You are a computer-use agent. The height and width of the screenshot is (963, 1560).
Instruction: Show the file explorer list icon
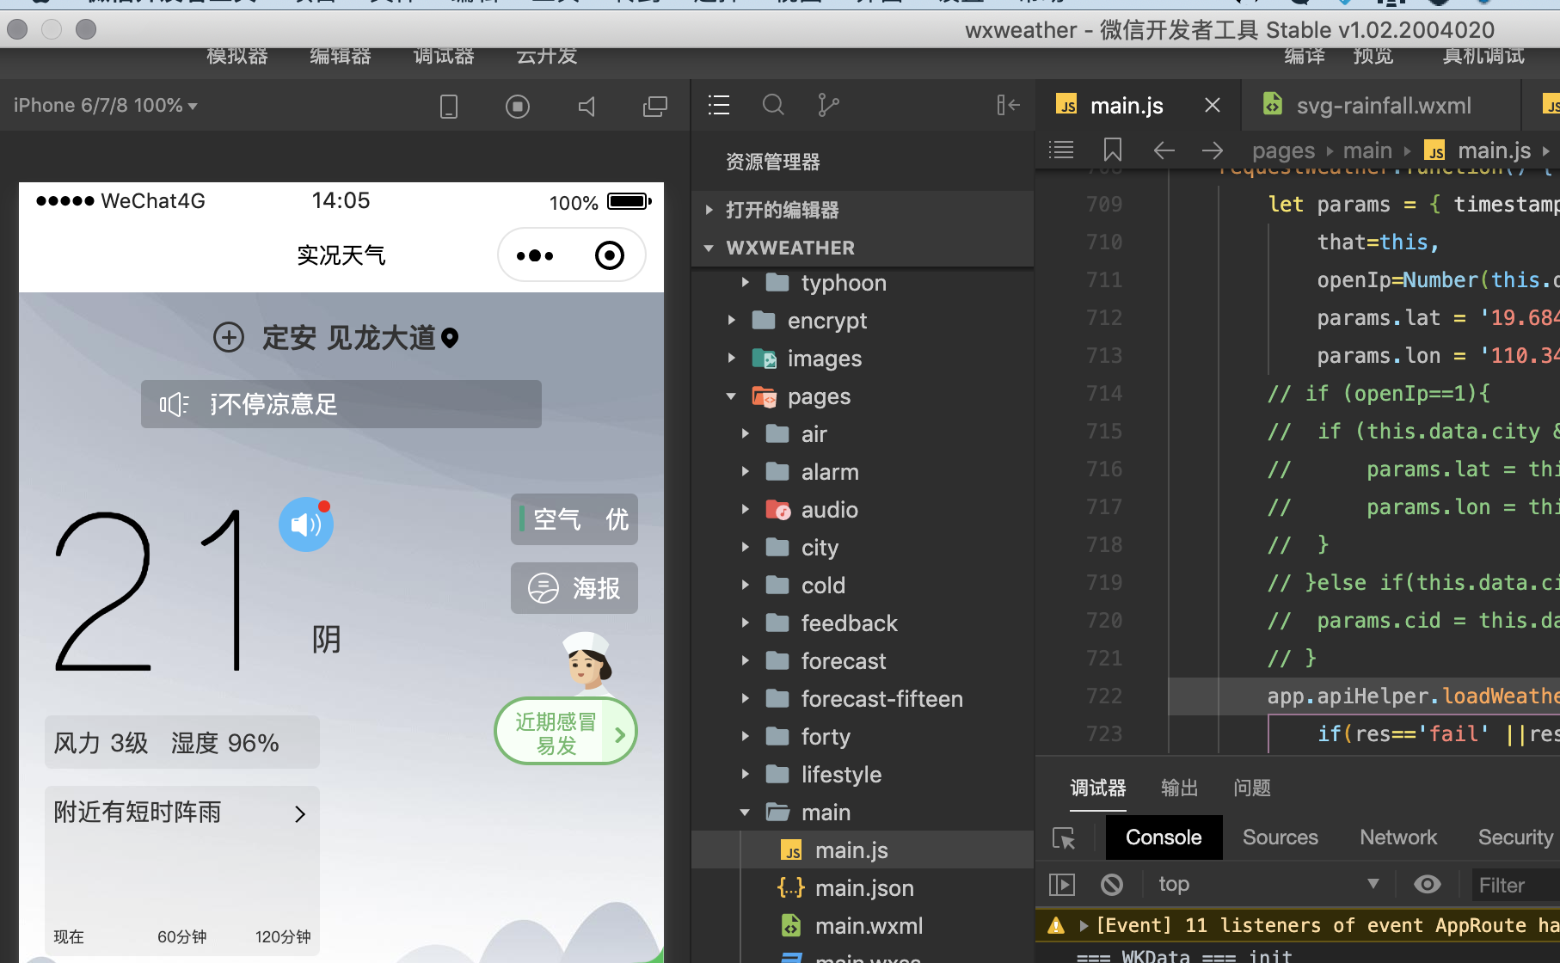coord(719,105)
